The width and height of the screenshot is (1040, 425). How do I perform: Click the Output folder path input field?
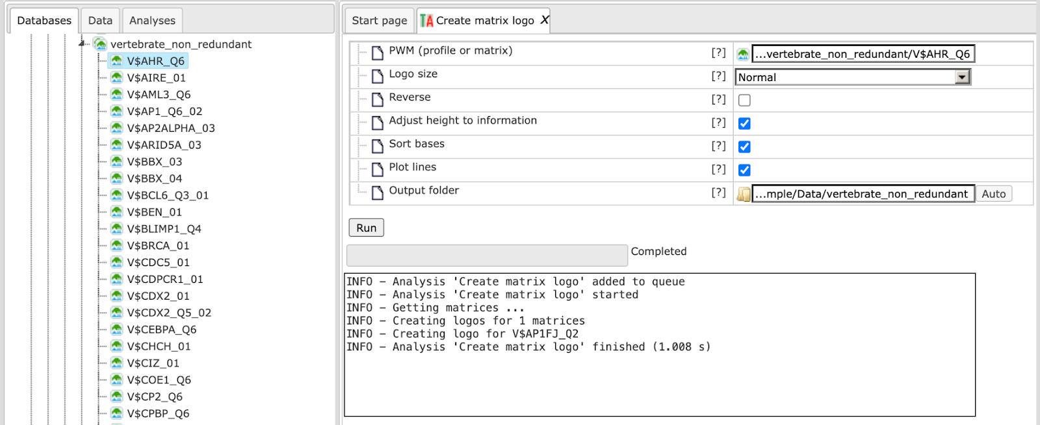tap(863, 194)
